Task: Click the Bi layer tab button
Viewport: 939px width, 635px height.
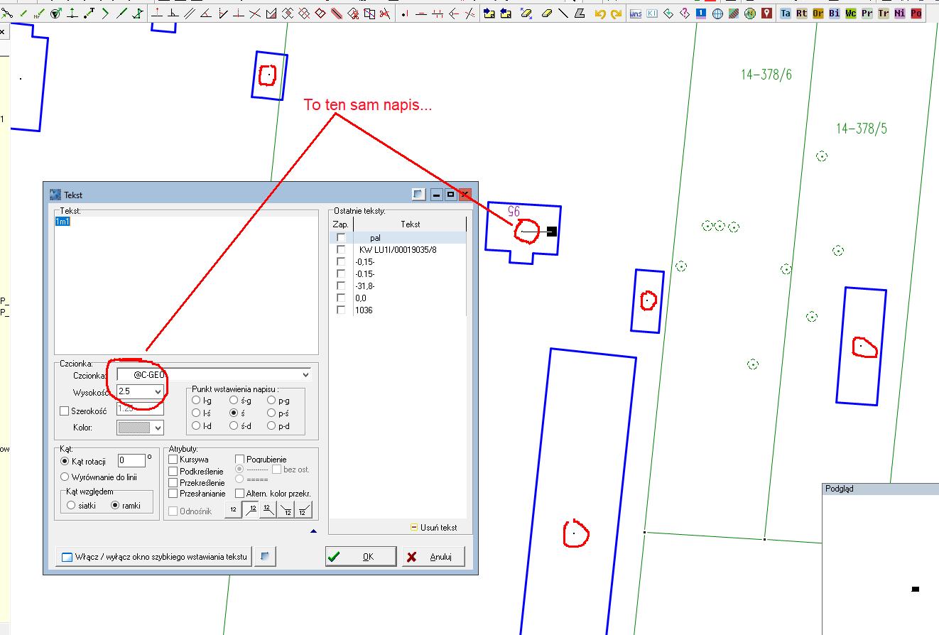Action: coord(835,13)
